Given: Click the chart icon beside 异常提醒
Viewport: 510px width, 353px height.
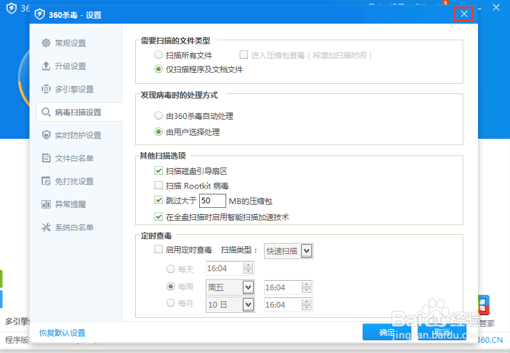Looking at the screenshot, I should 46,204.
